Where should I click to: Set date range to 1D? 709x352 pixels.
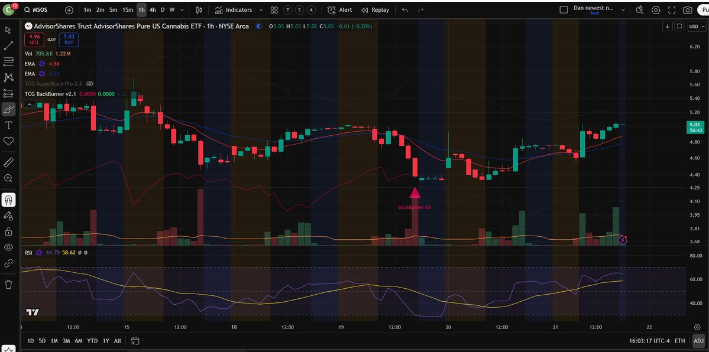tap(30, 341)
